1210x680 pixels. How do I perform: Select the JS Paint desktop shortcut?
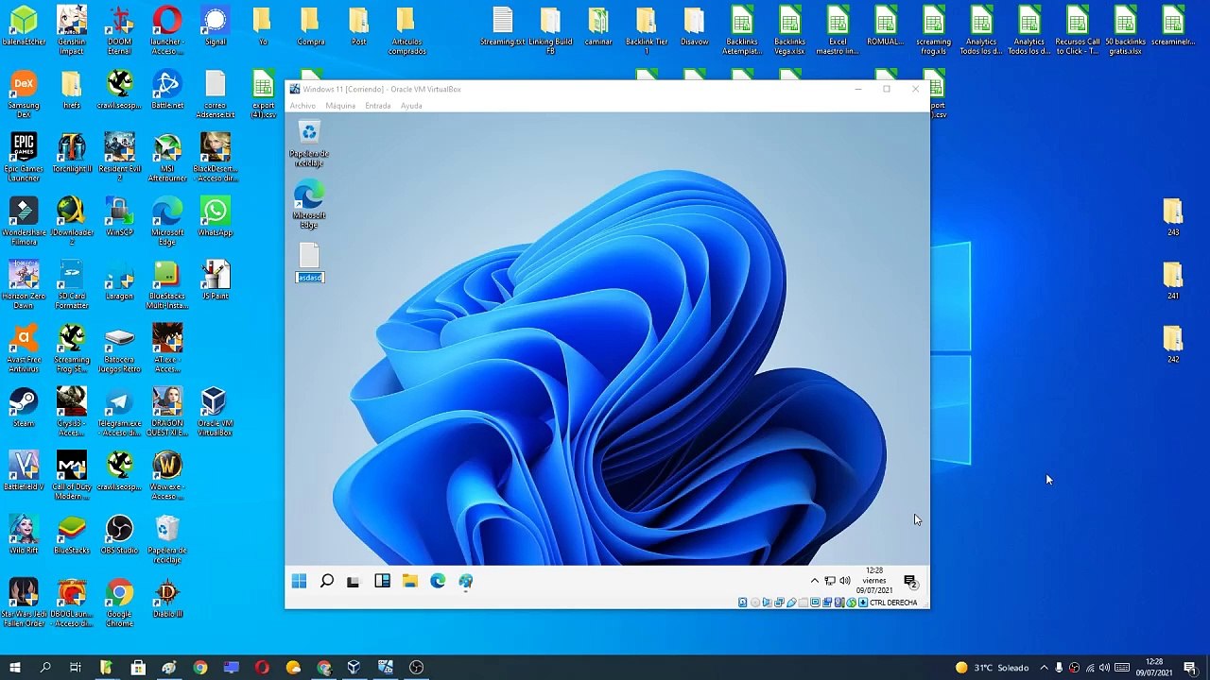(x=216, y=281)
